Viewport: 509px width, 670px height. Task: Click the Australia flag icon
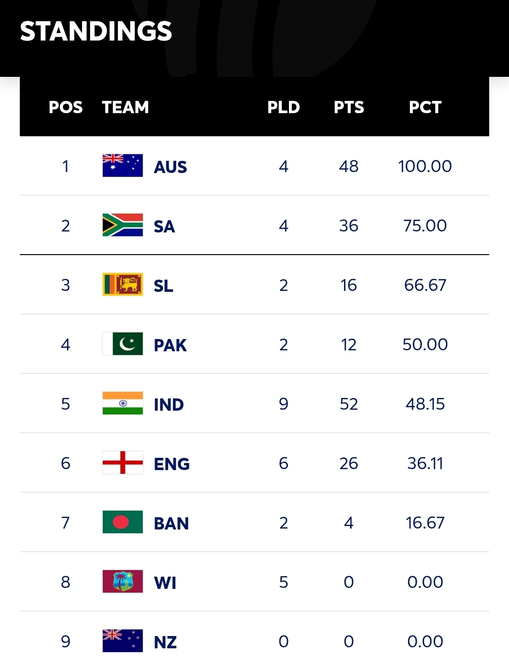(x=123, y=166)
